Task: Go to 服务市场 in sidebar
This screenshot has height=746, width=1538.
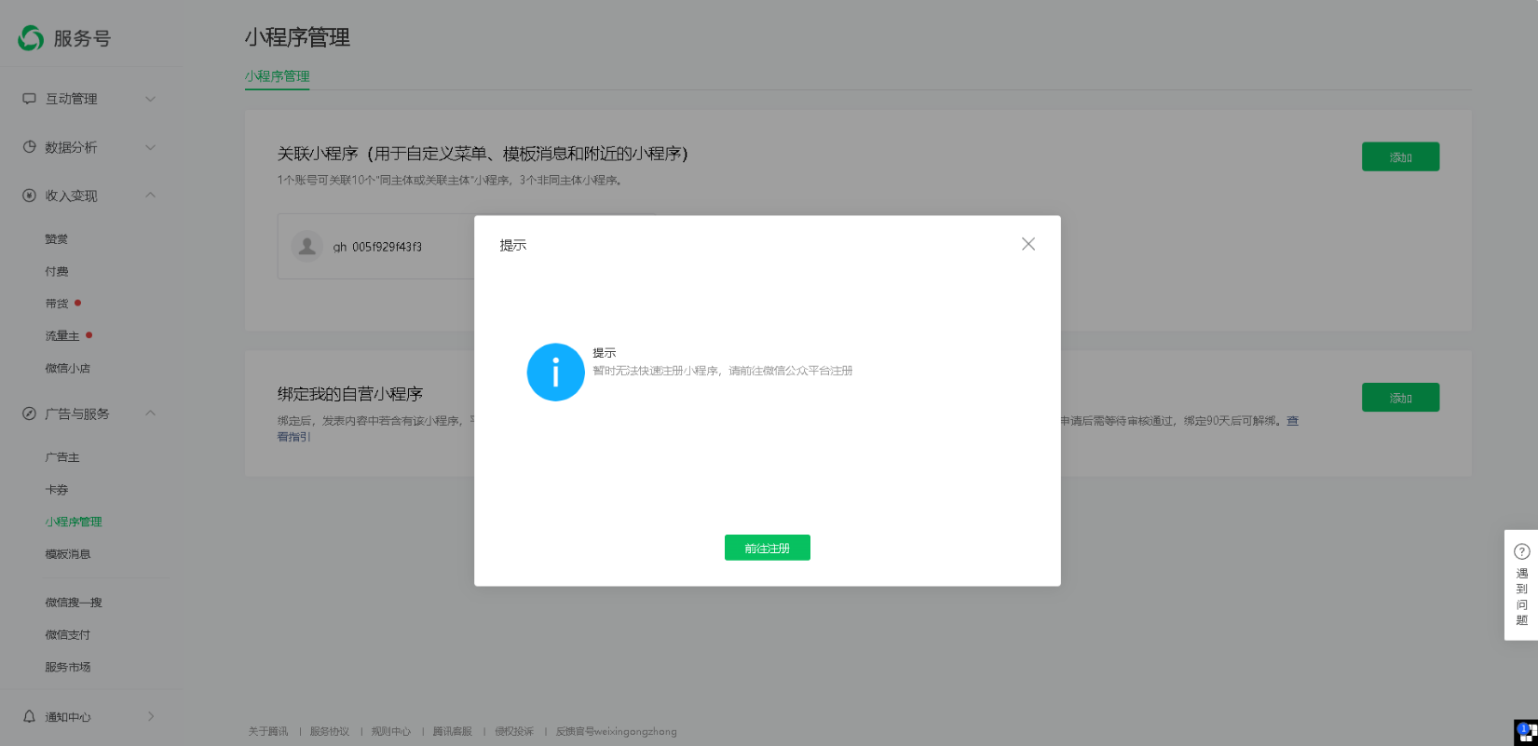Action: pyautogui.click(x=68, y=667)
